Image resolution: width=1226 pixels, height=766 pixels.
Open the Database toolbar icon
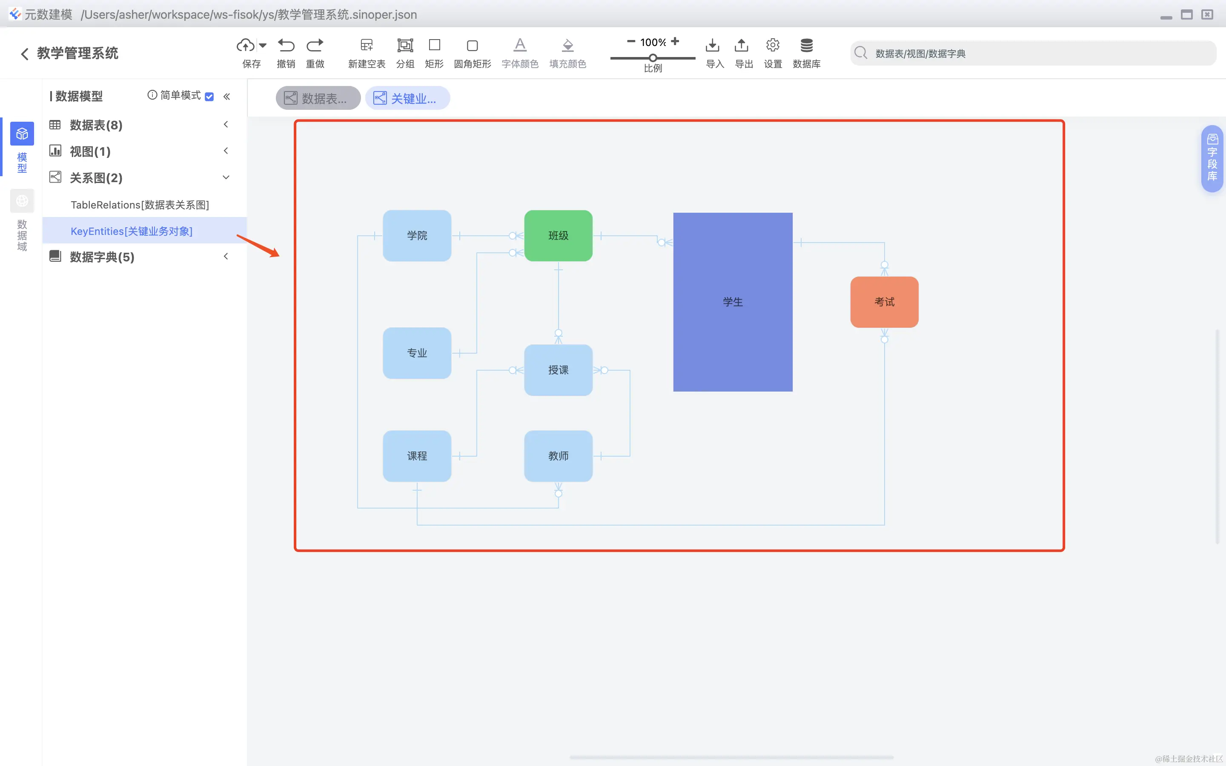pos(806,46)
